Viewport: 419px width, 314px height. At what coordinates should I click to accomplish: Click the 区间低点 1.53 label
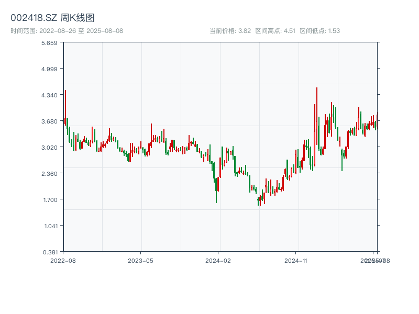pyautogui.click(x=319, y=31)
